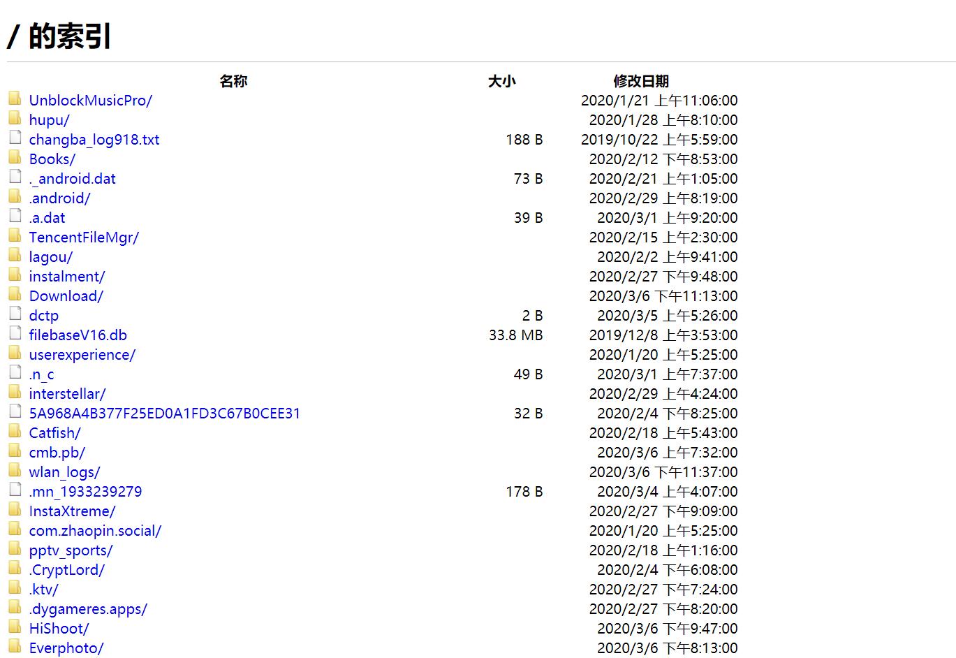Click the 大小 column header
956x658 pixels.
[x=502, y=81]
